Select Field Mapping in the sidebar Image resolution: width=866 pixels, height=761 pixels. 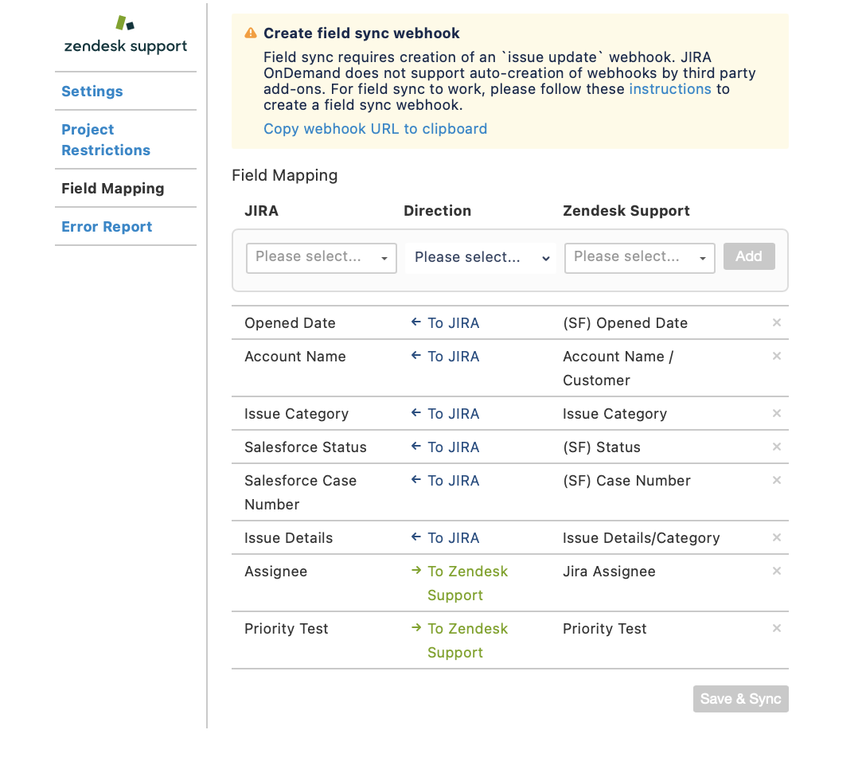tap(113, 189)
